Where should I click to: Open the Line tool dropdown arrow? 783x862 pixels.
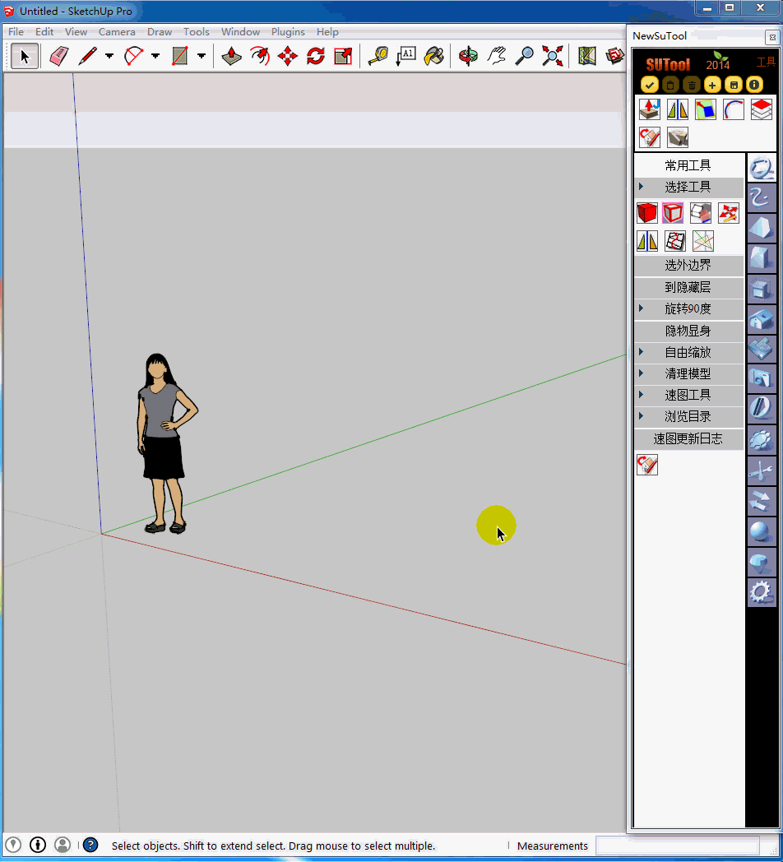tap(109, 56)
